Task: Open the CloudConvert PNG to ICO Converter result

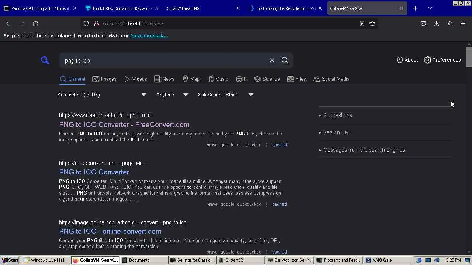Action: pos(94,172)
